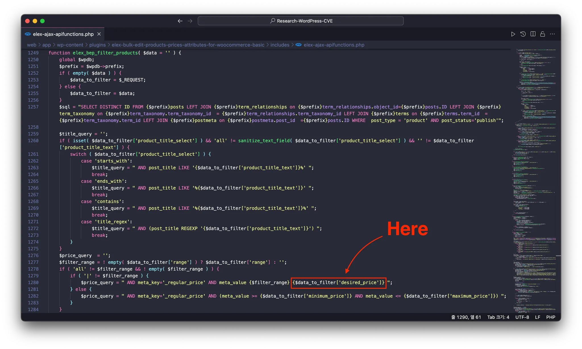Open the elex-ajax-apifunctions.php breadcrumb item
Screen dimensions: 582x349
coord(334,45)
